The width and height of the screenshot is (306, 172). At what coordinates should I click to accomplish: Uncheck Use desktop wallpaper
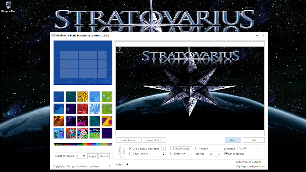(131, 149)
